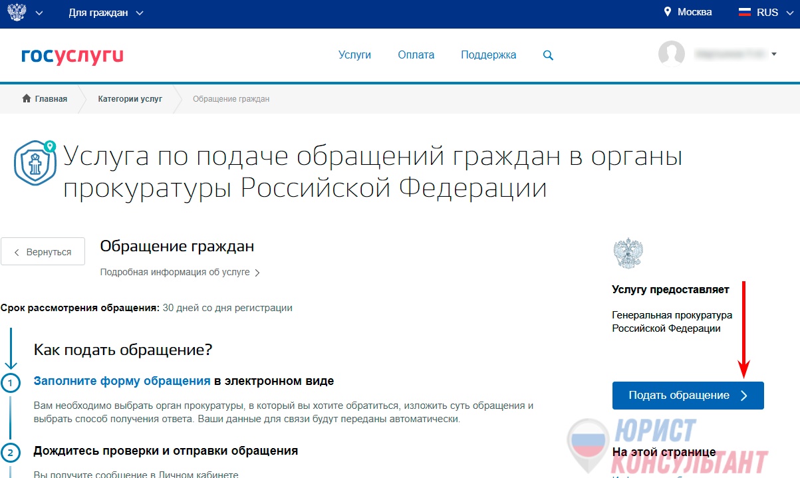Open the Для граждан dropdown

tap(98, 11)
